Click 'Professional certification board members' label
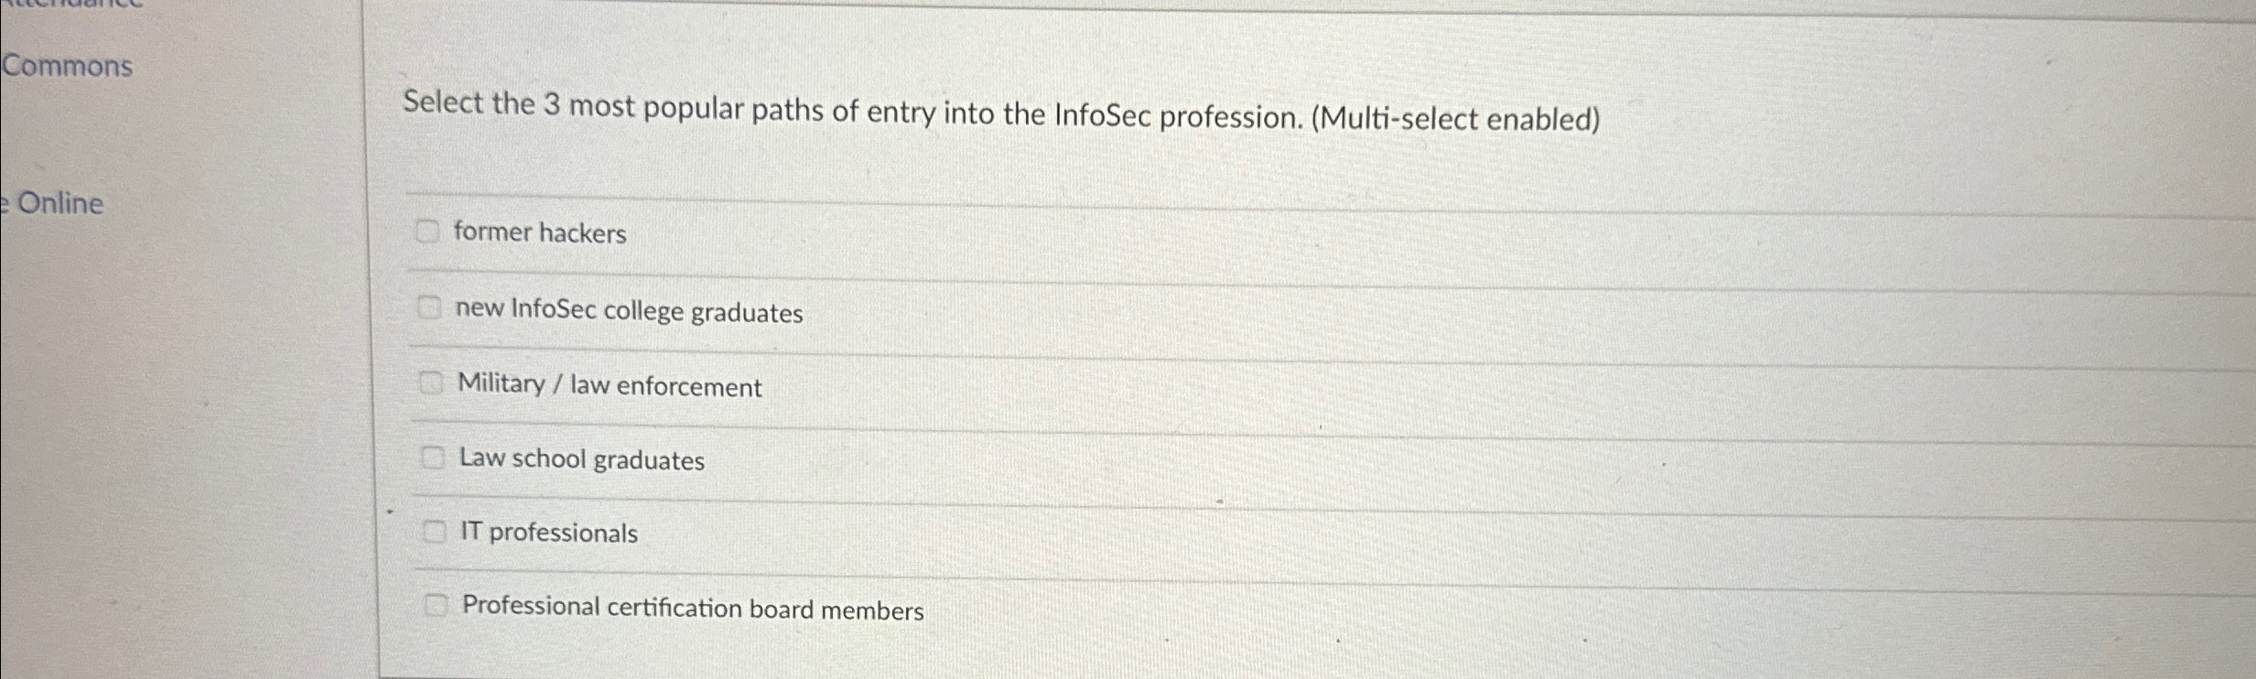 click(691, 608)
